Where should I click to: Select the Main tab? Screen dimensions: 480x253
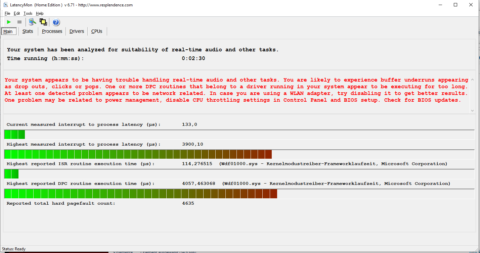pos(8,32)
